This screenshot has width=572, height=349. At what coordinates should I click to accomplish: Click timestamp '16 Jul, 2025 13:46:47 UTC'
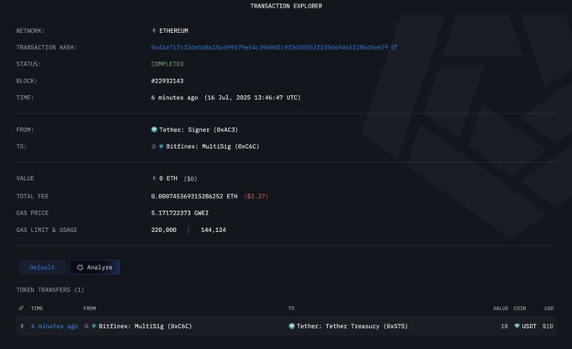(x=252, y=98)
